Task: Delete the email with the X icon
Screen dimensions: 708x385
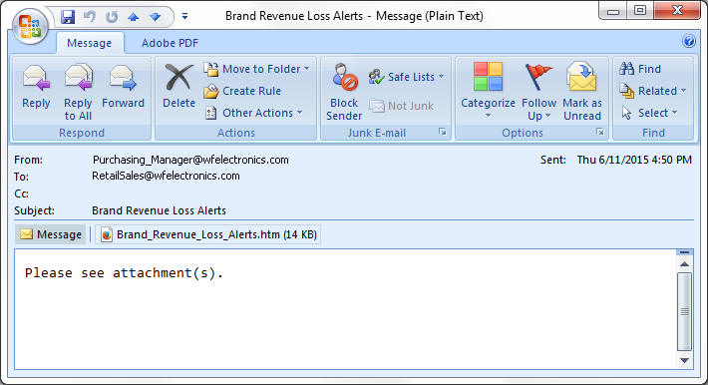Action: (x=178, y=77)
